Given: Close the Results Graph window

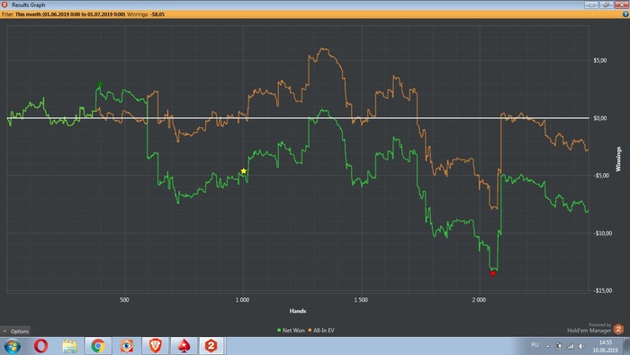Looking at the screenshot, I should pyautogui.click(x=621, y=5).
